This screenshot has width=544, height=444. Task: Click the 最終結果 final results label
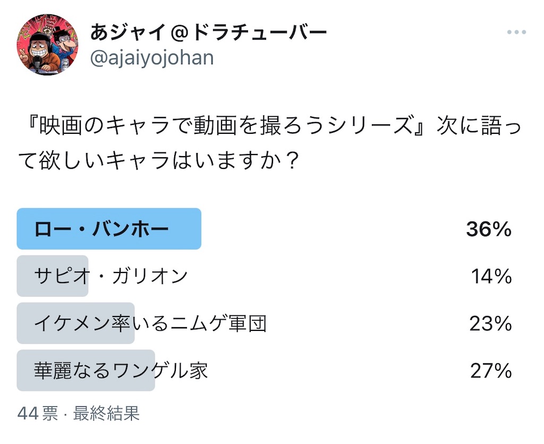click(106, 413)
